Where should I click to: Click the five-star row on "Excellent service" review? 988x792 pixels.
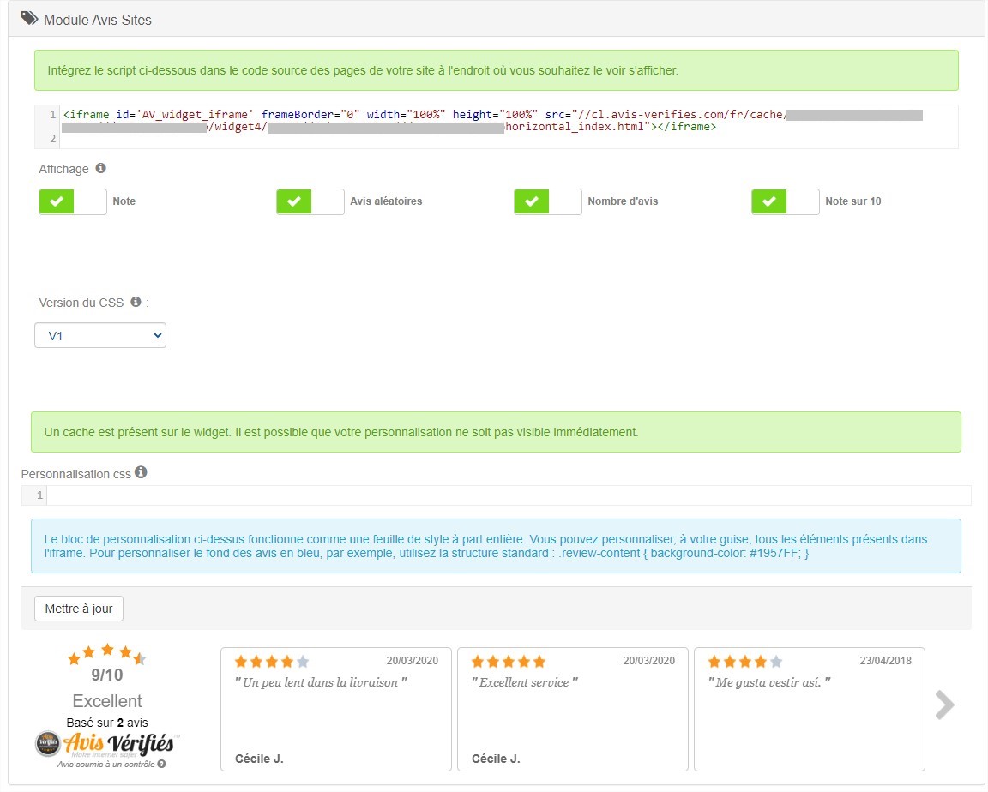[x=508, y=661]
